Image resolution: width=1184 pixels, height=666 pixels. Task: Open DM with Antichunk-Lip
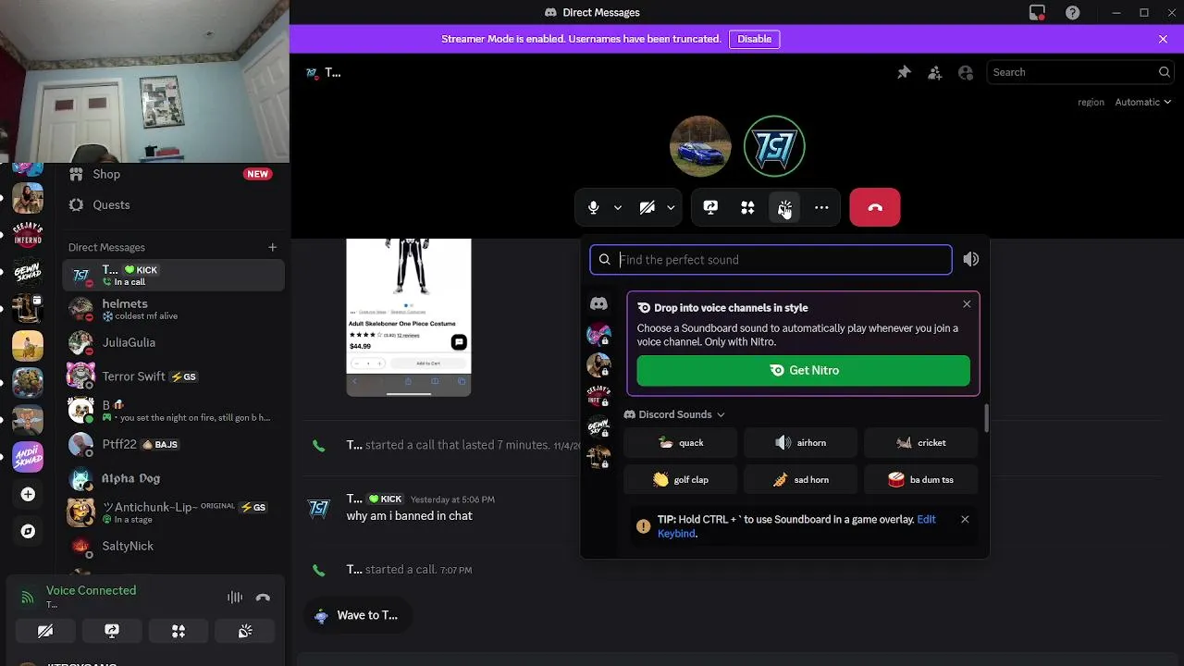(x=173, y=512)
